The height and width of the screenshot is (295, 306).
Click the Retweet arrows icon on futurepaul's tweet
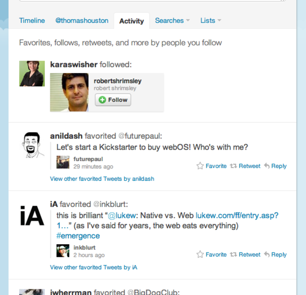tap(233, 166)
